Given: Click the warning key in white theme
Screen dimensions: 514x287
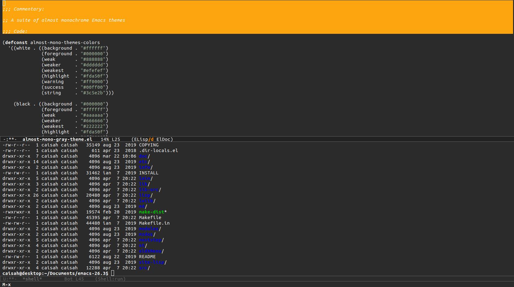Looking at the screenshot, I should point(54,82).
